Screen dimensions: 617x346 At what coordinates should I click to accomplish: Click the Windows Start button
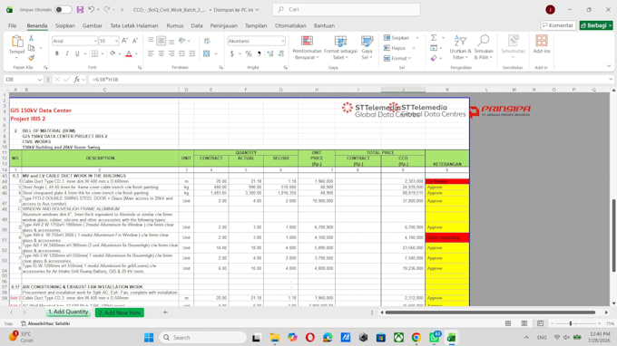(149, 337)
